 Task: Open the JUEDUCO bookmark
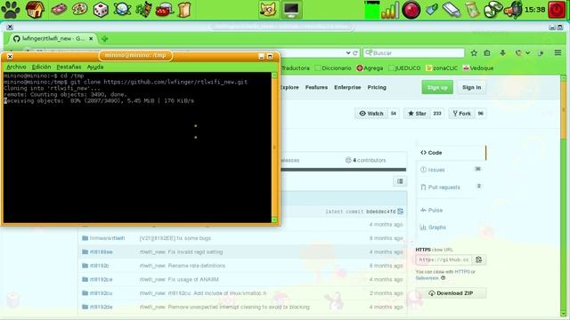(404, 68)
